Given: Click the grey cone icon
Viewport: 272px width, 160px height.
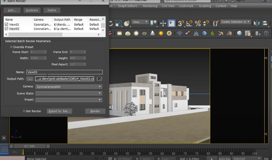Looking at the screenshot, I should (152, 33).
